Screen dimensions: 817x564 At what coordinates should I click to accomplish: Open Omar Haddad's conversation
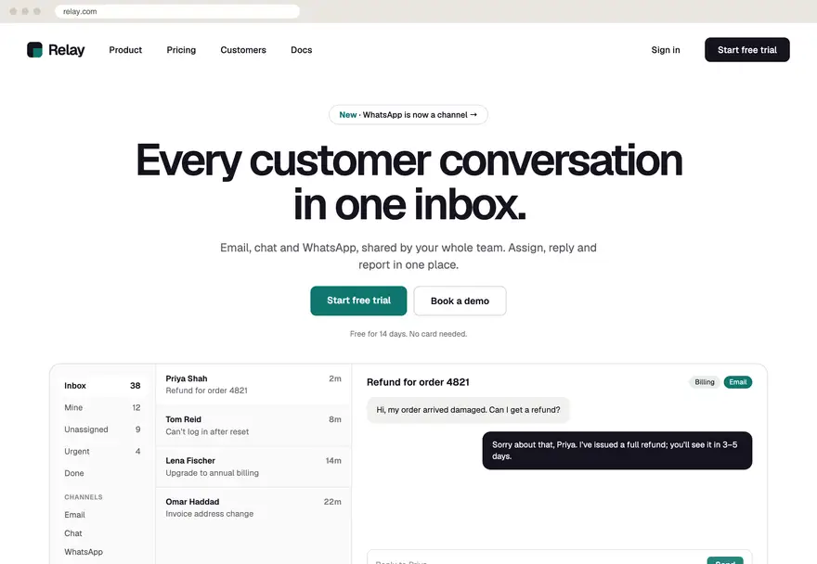tap(253, 507)
